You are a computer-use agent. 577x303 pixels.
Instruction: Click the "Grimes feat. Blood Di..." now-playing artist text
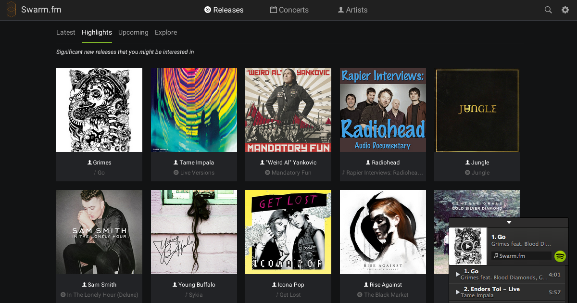click(x=521, y=244)
